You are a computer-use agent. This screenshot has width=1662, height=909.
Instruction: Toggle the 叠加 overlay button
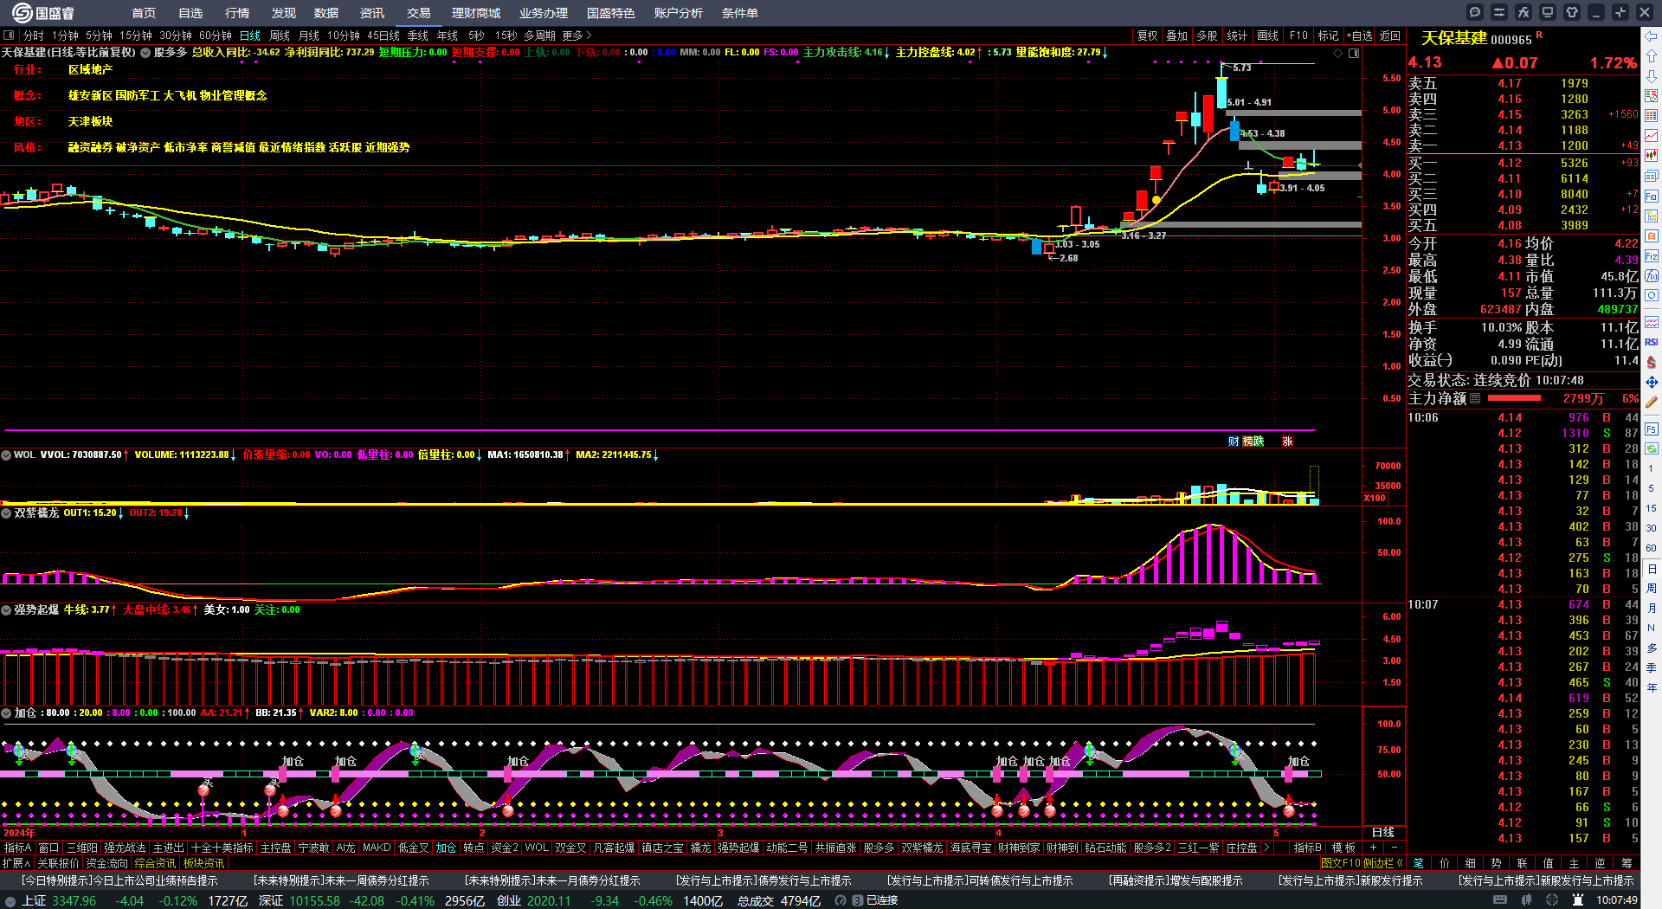click(x=1176, y=35)
